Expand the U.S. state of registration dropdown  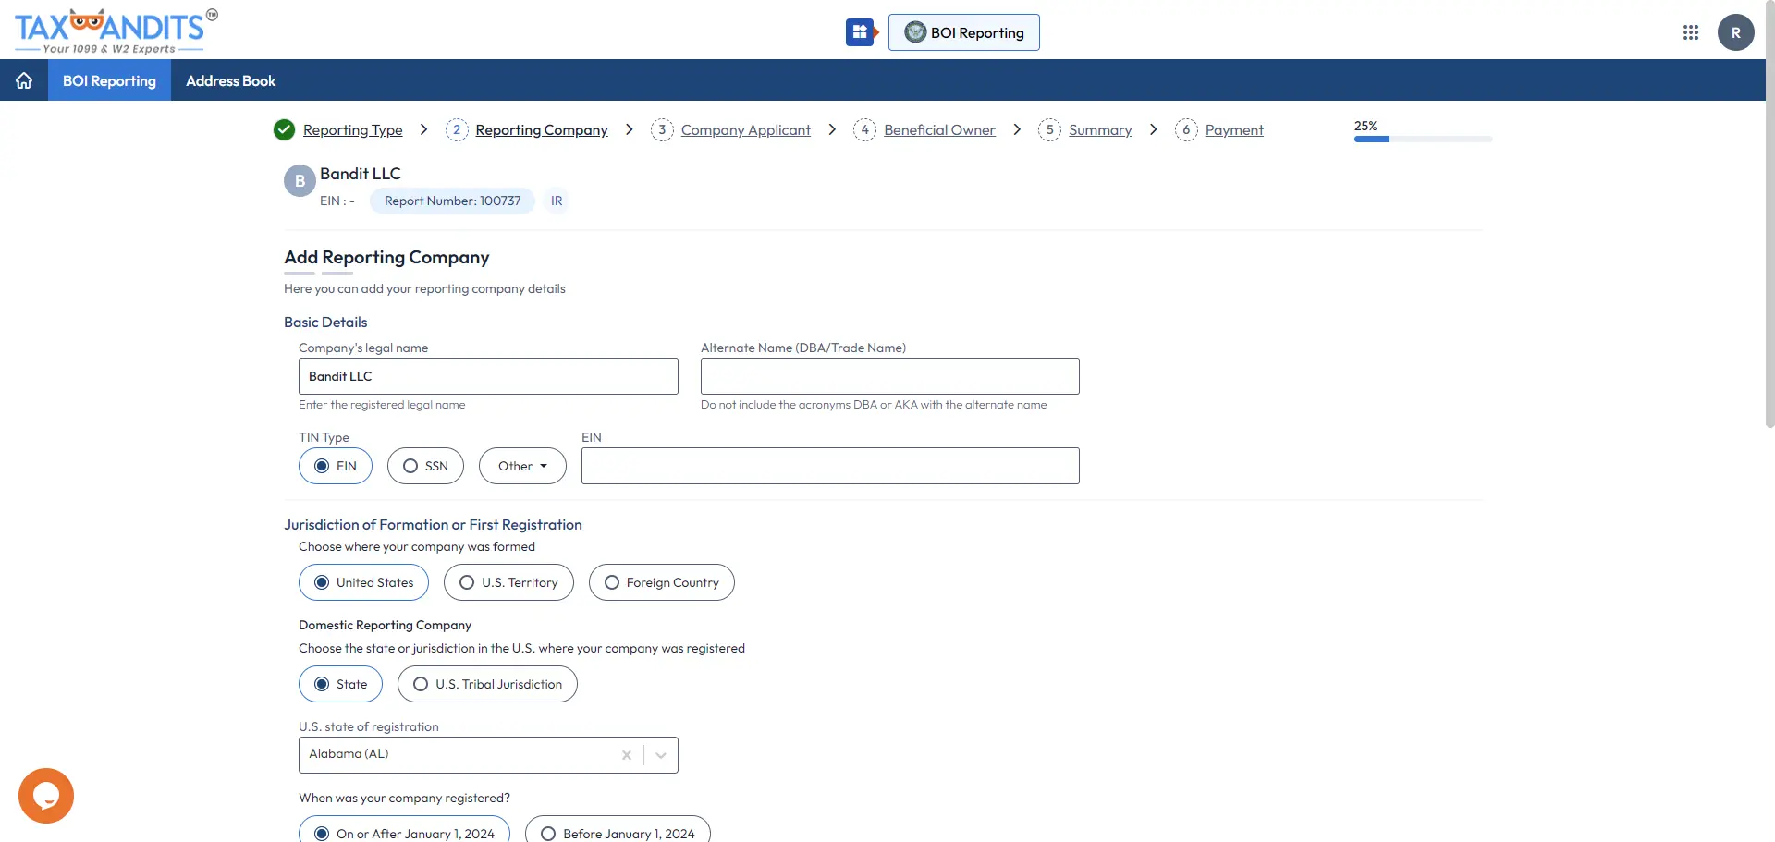(x=660, y=755)
